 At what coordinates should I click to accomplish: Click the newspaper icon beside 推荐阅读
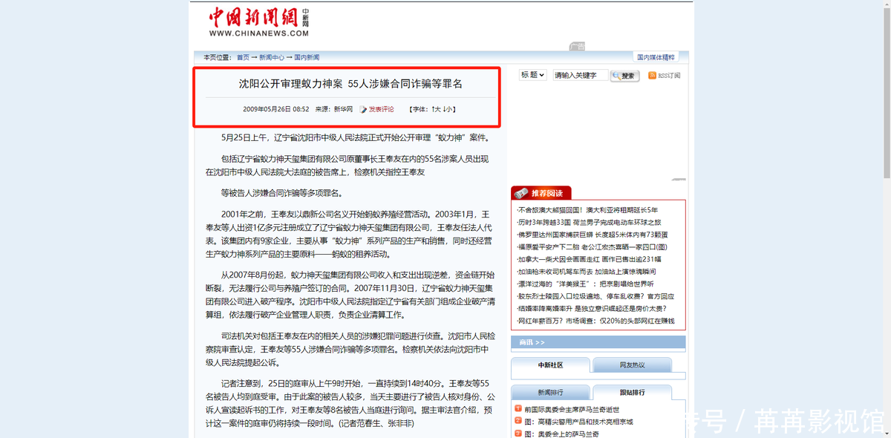coord(520,193)
